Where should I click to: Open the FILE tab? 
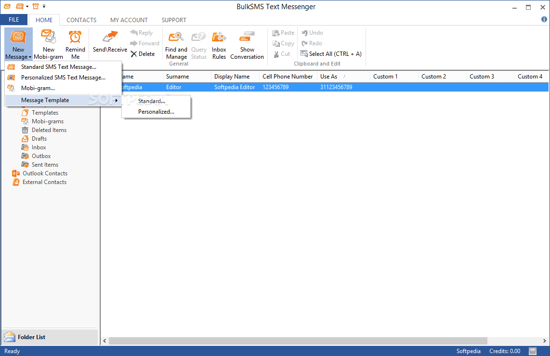tap(13, 20)
